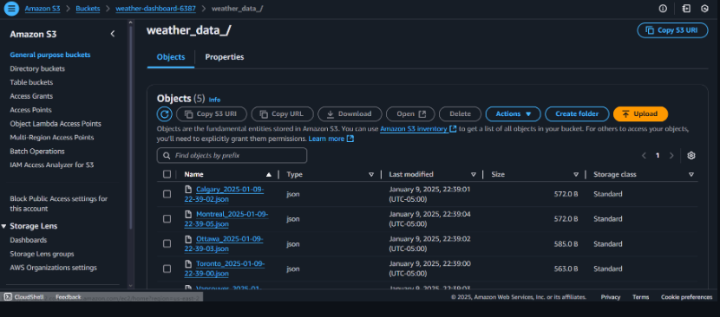Check the Toronto_2025-01-09 json row

(x=167, y=268)
